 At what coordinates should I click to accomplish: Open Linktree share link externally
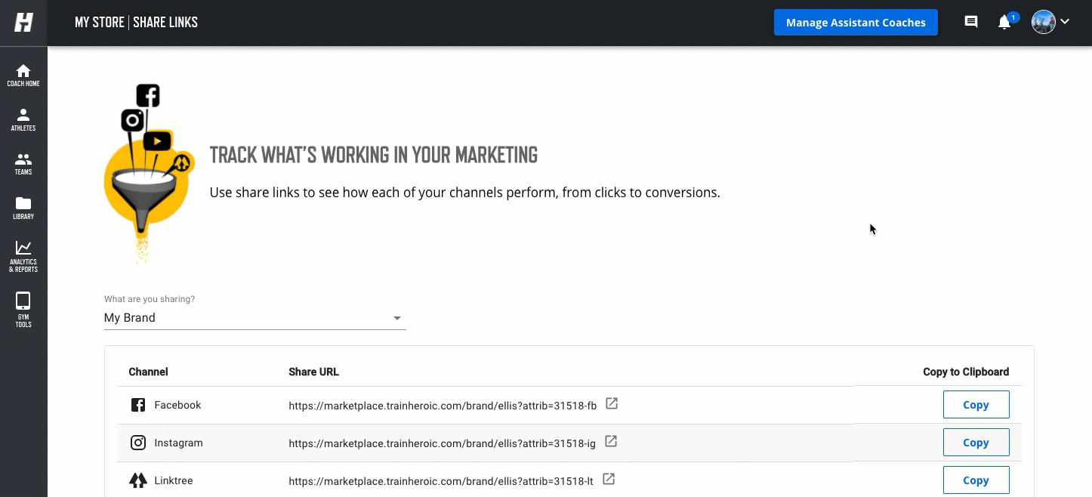click(x=609, y=479)
